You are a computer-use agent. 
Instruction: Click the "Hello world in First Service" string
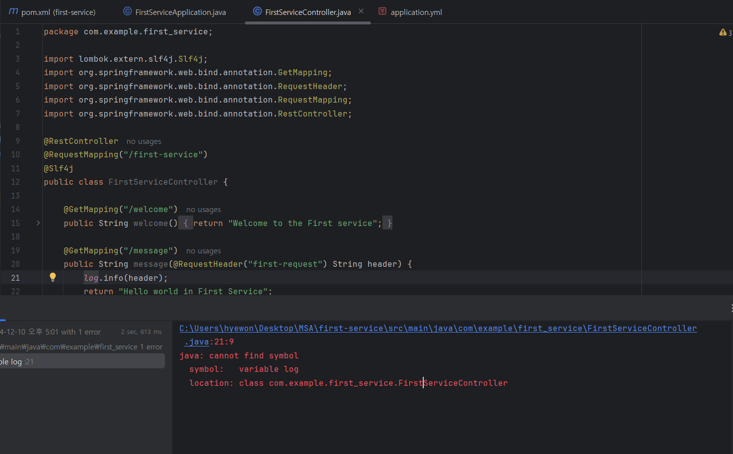pos(193,291)
